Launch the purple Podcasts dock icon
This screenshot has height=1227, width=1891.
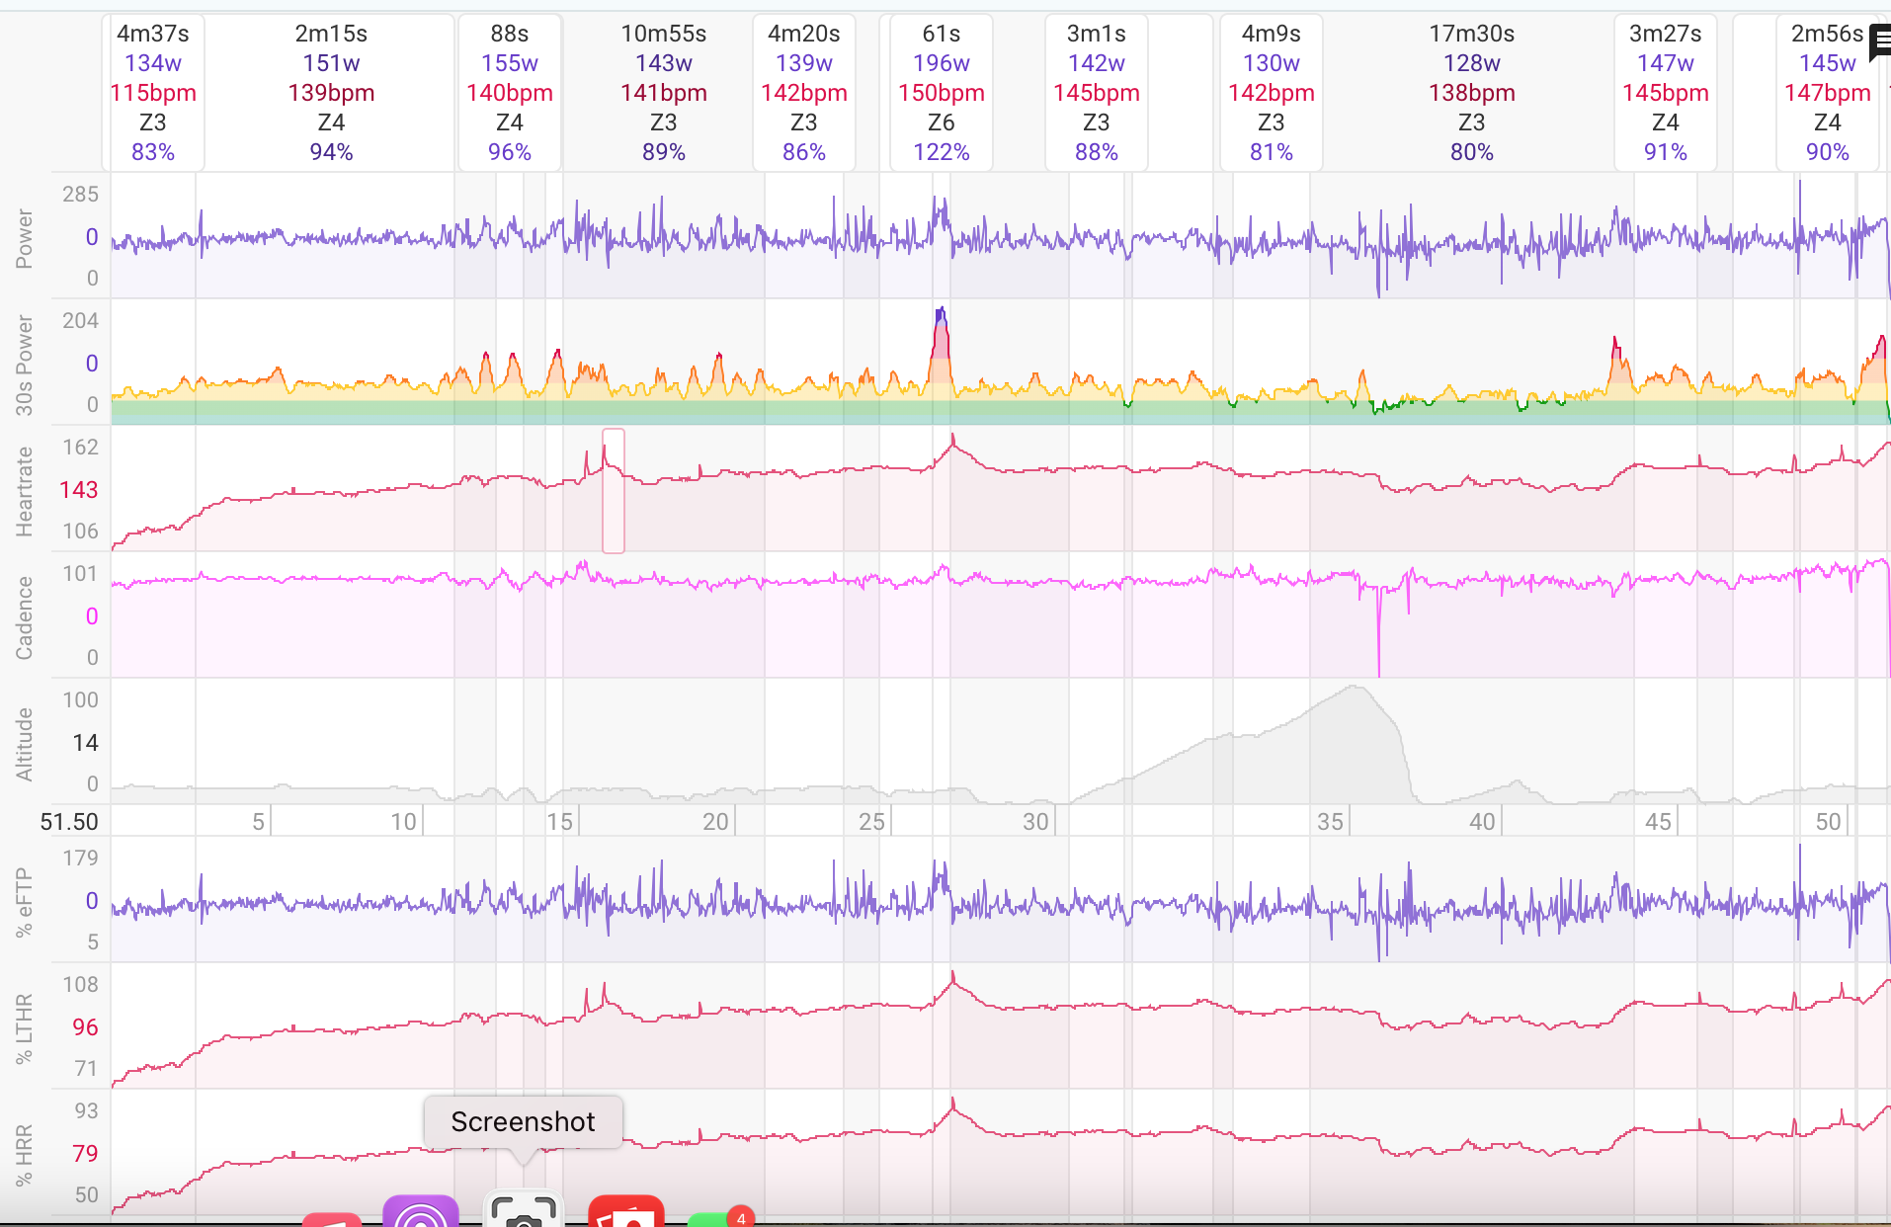tap(421, 1210)
